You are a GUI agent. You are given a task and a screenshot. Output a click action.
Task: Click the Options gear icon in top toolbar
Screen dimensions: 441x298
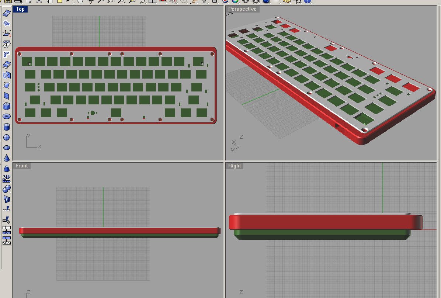point(287,1)
